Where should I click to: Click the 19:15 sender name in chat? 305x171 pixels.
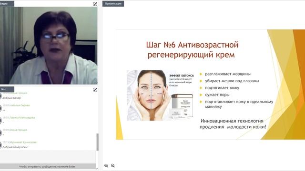[x=23, y=142]
